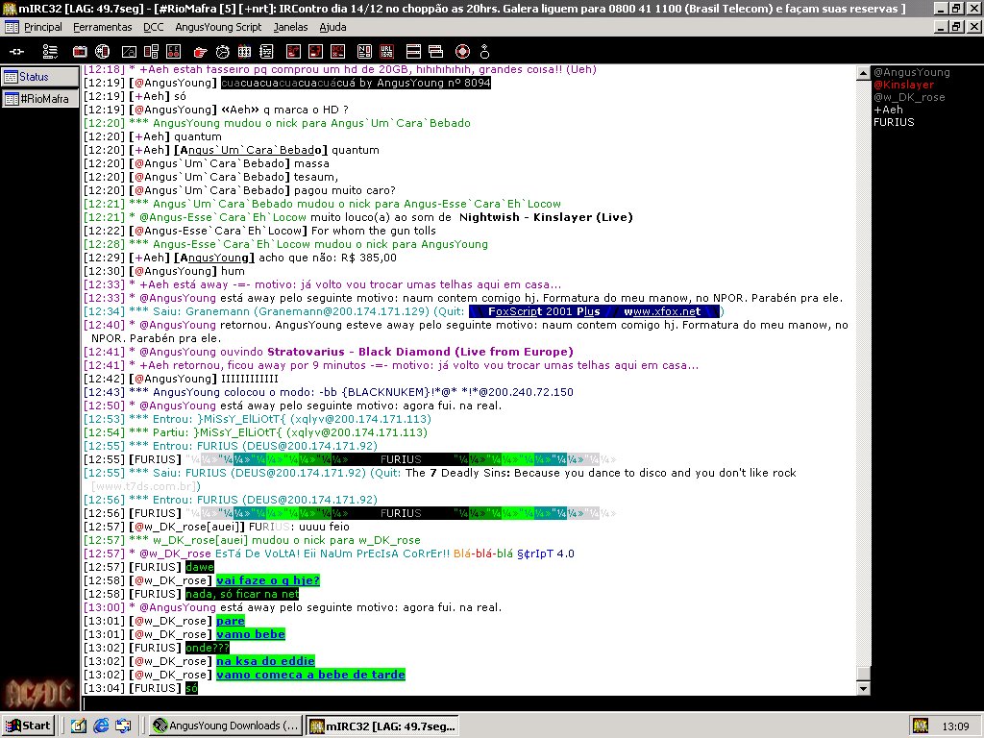Open the List Channels globe icon

(x=102, y=52)
